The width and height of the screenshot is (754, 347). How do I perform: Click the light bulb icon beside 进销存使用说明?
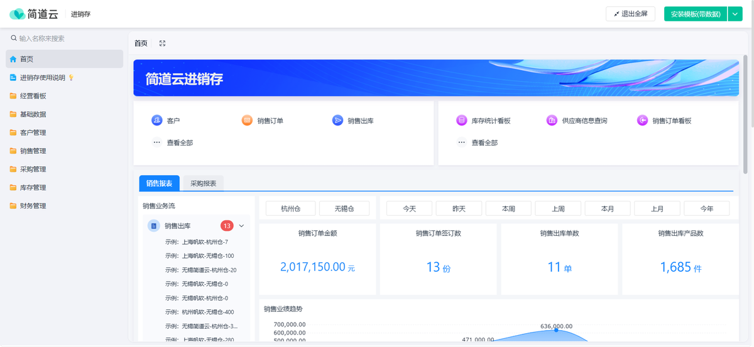click(71, 78)
